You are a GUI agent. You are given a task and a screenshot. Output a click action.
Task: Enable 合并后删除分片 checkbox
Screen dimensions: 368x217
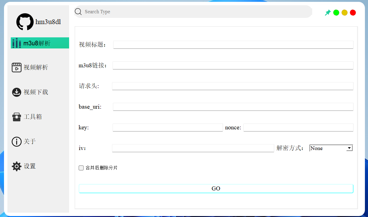pyautogui.click(x=81, y=168)
